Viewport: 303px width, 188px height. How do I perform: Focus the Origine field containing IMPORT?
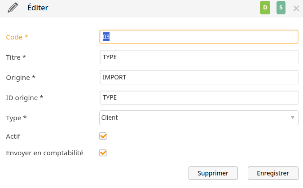coord(199,77)
